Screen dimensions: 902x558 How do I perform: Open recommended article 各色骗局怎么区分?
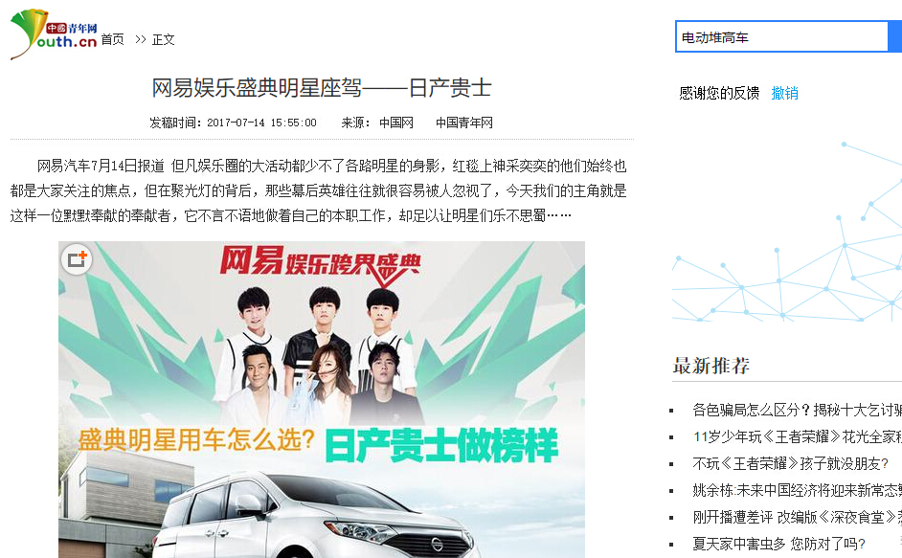point(797,410)
